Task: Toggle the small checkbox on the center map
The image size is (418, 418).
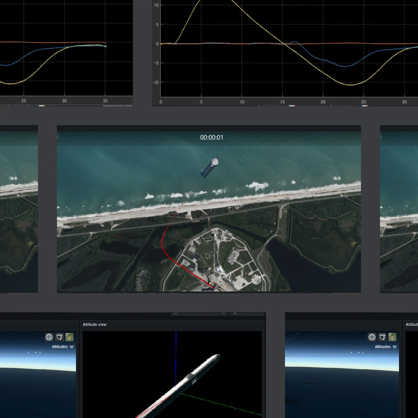Action: pyautogui.click(x=58, y=137)
